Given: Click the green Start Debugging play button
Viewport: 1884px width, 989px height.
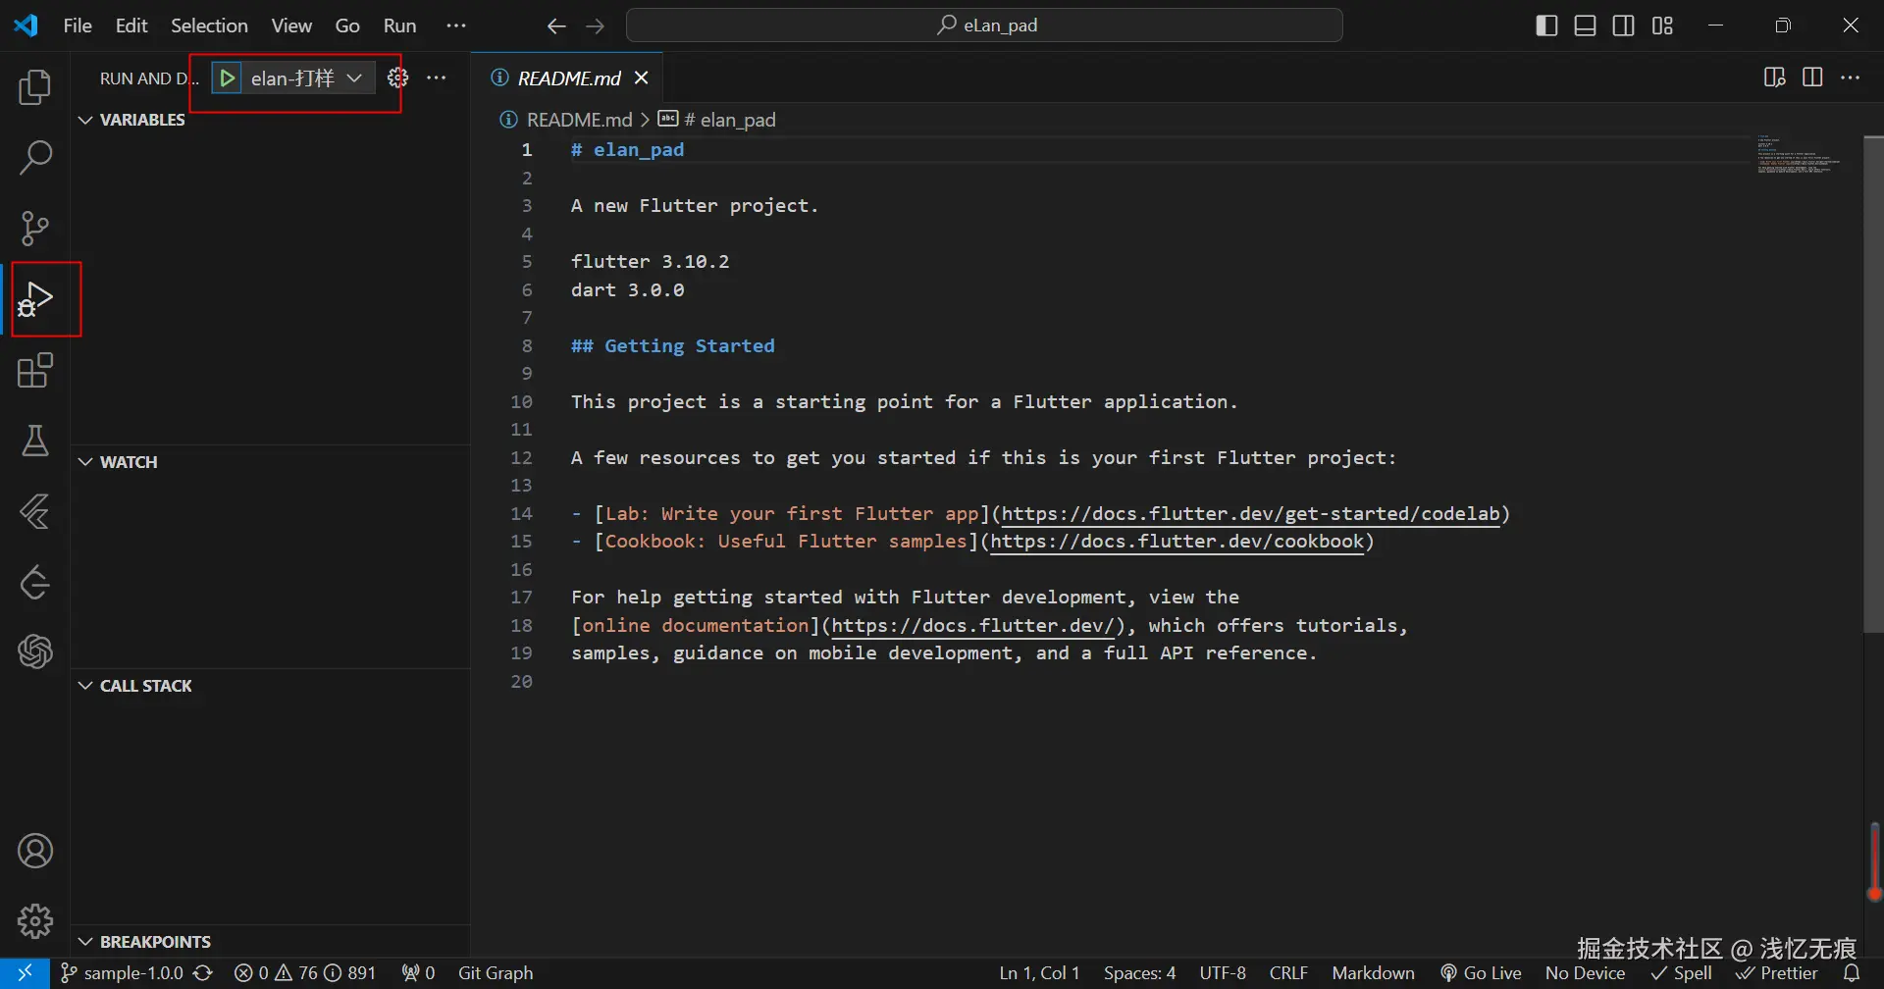Looking at the screenshot, I should [x=227, y=78].
